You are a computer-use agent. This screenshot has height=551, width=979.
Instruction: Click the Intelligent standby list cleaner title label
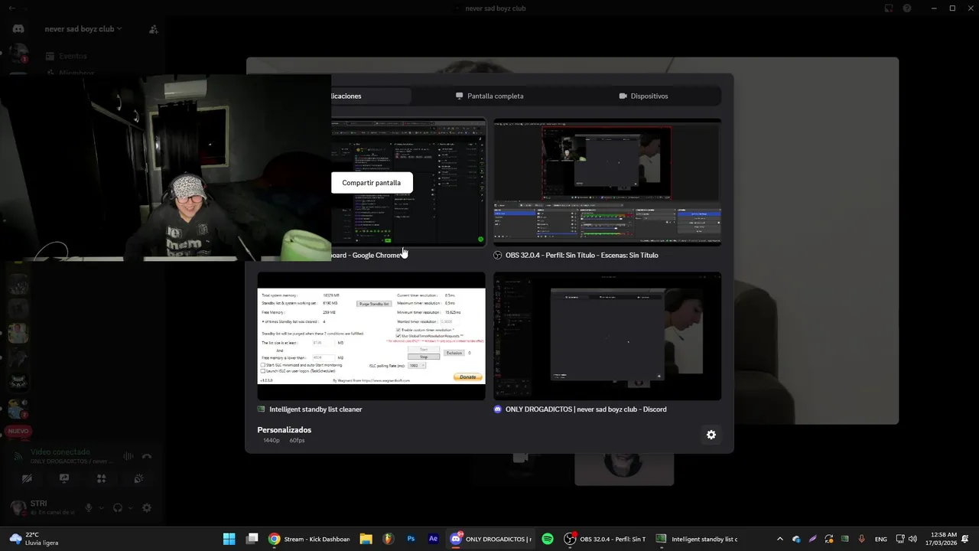tap(316, 409)
